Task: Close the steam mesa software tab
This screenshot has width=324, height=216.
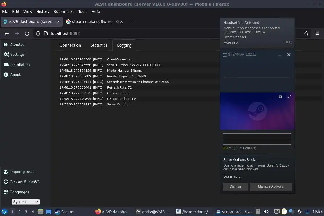Action: tap(121, 22)
